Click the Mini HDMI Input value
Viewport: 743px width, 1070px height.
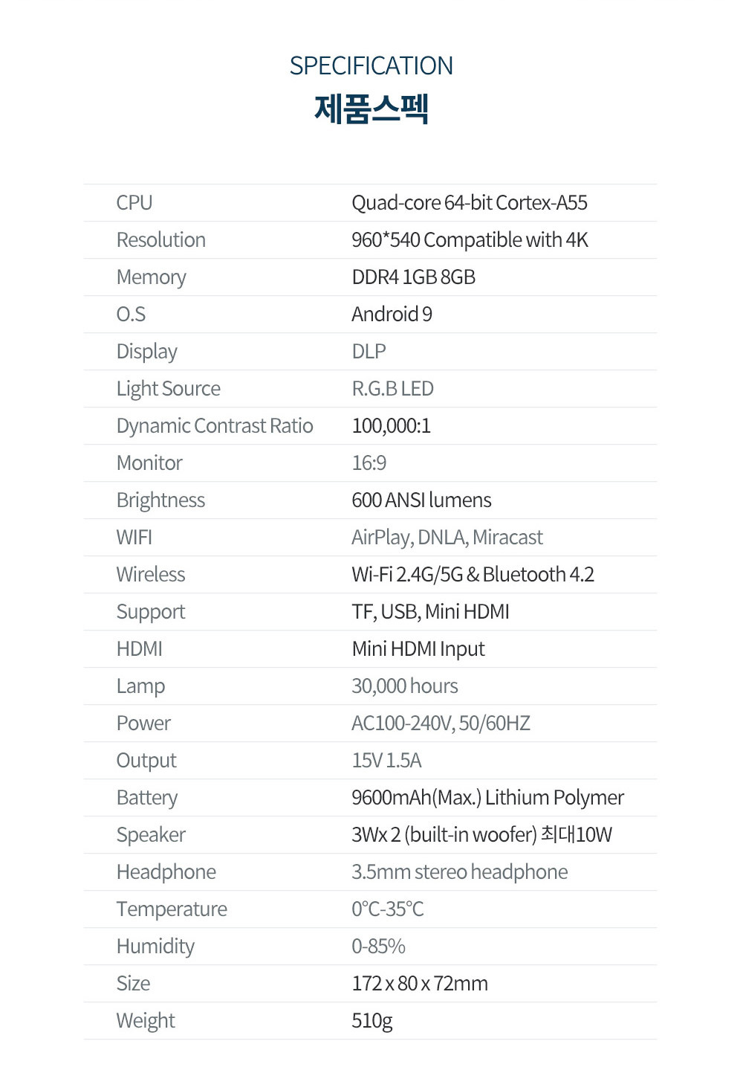point(418,649)
